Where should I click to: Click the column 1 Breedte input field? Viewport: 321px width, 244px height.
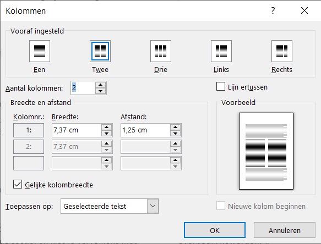click(x=77, y=130)
